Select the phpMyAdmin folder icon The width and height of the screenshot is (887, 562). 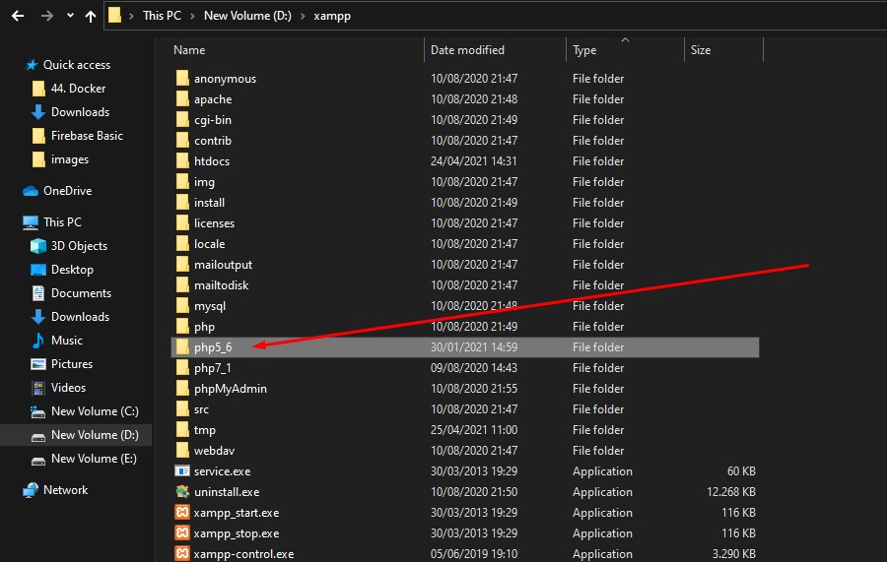182,388
